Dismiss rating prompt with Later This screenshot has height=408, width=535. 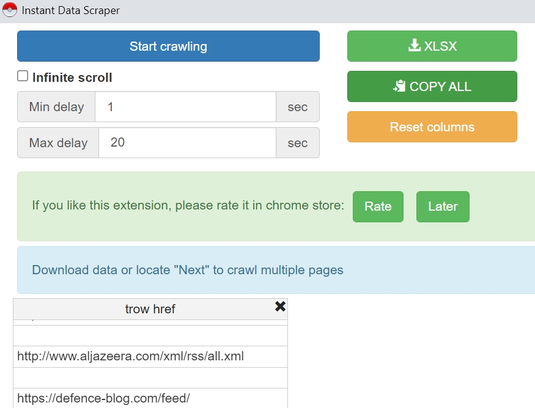[x=443, y=206]
